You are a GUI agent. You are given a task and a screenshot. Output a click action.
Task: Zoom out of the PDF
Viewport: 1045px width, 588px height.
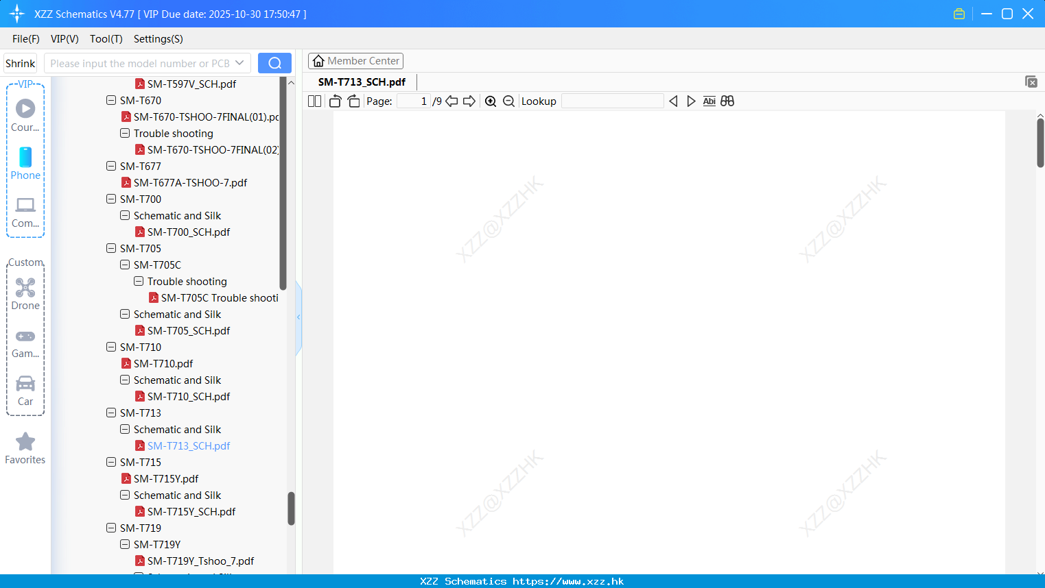(508, 101)
